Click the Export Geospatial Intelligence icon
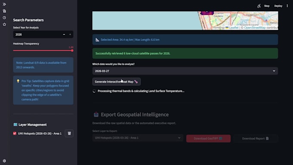The image size is (293, 165). 96,114
